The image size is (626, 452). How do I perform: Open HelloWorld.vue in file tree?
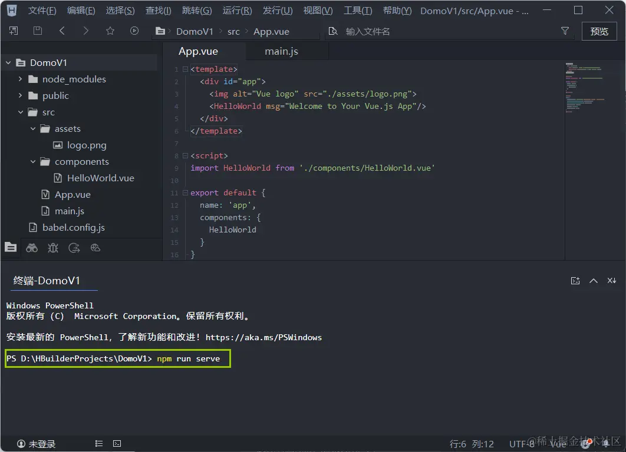click(101, 178)
